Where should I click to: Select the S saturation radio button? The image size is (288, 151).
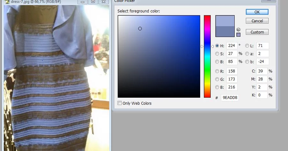point(217,54)
